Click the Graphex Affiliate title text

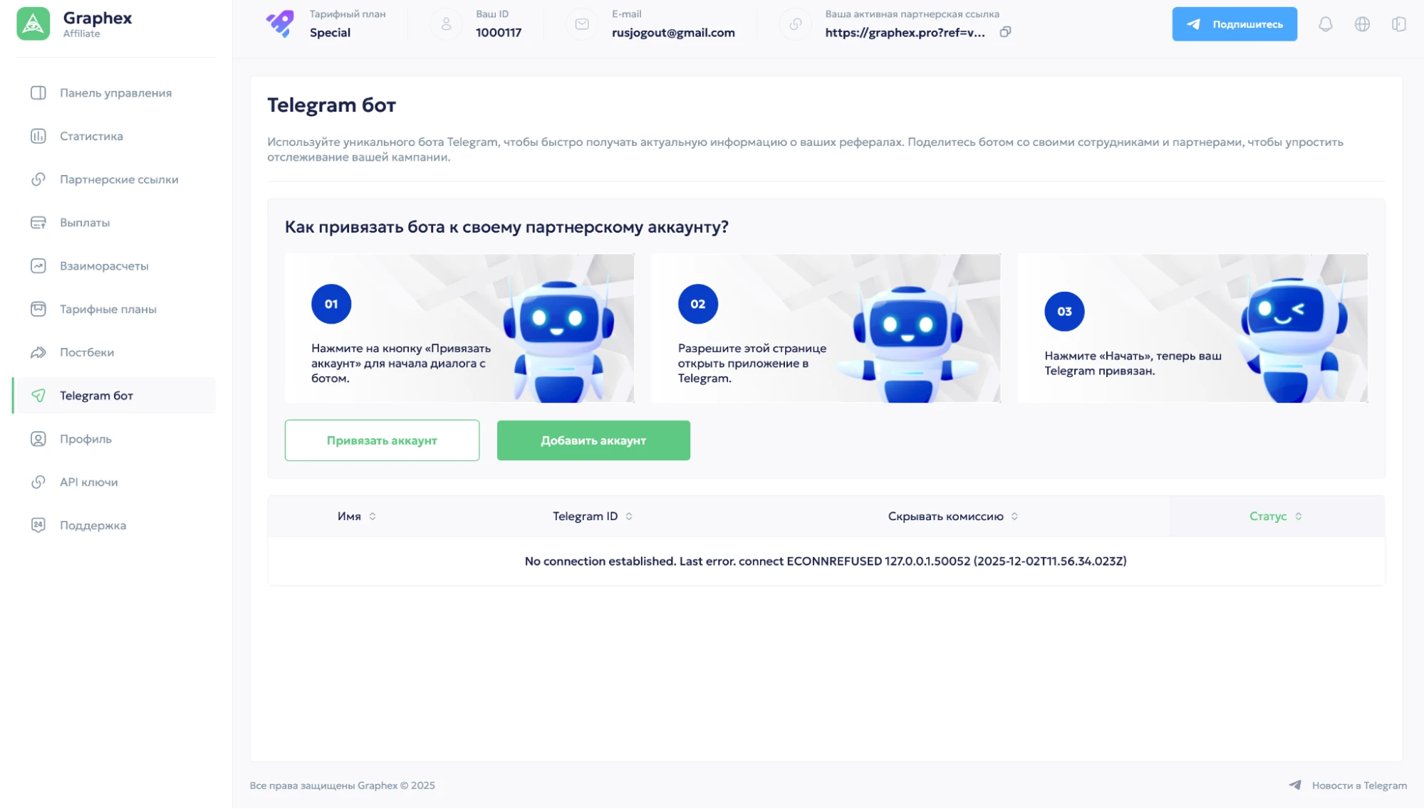[98, 23]
